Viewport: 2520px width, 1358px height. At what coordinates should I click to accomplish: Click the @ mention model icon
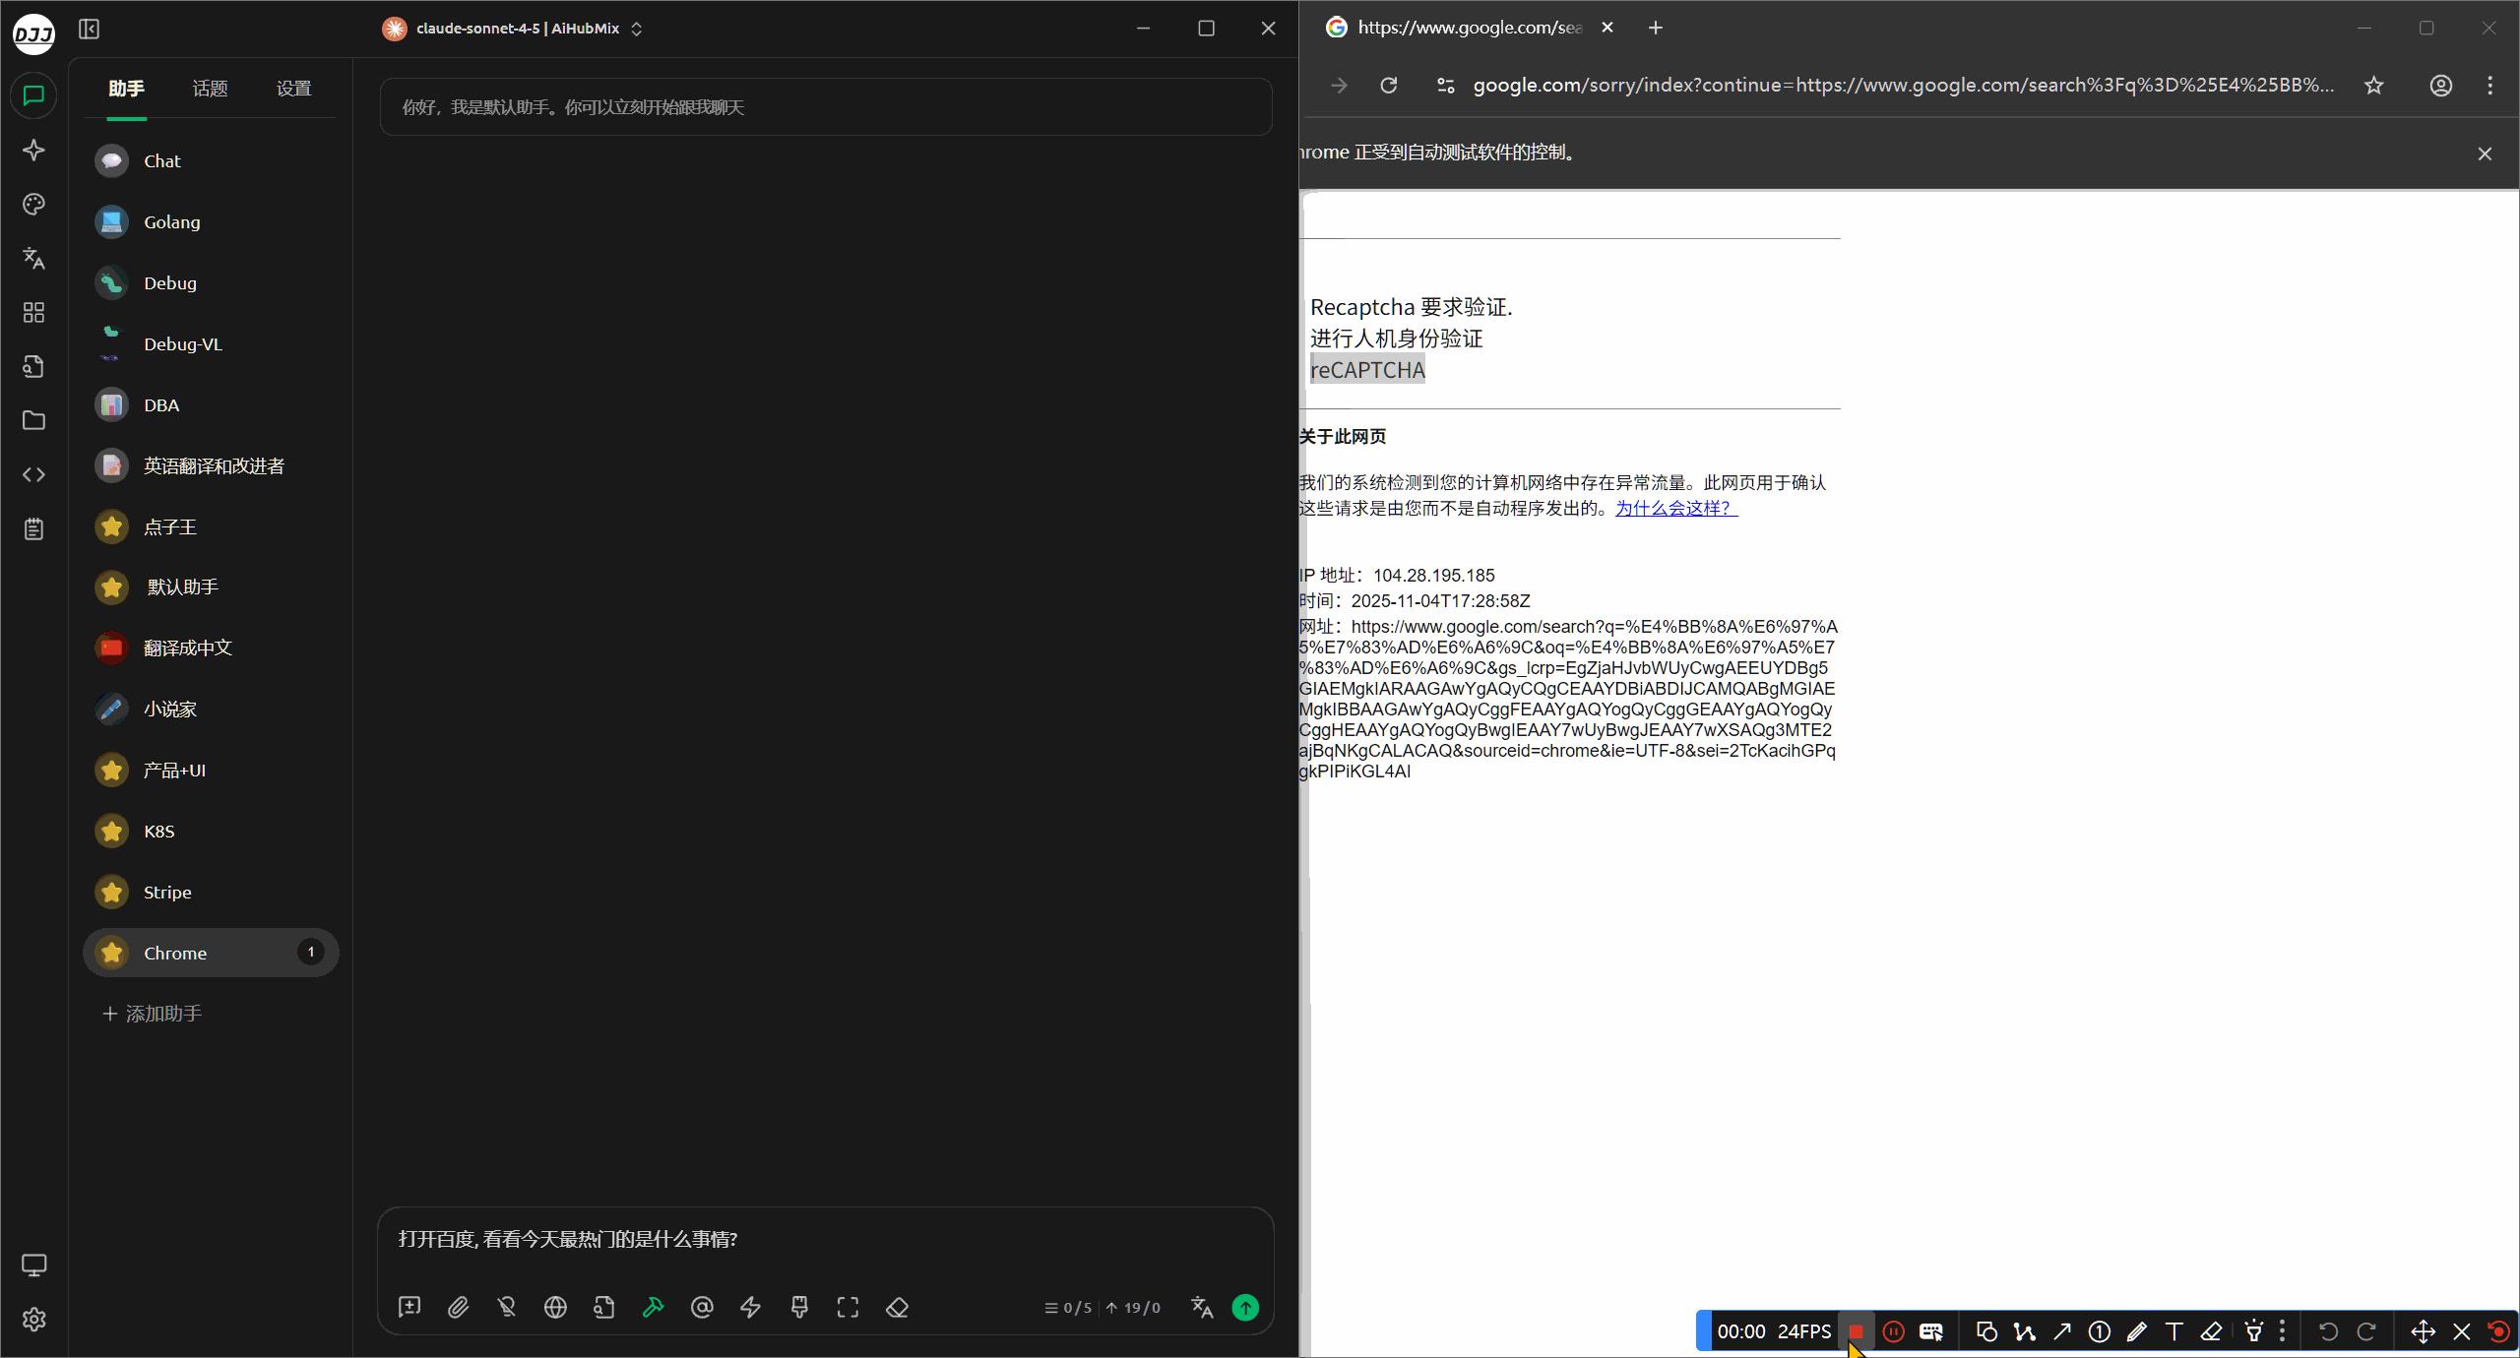tap(702, 1307)
